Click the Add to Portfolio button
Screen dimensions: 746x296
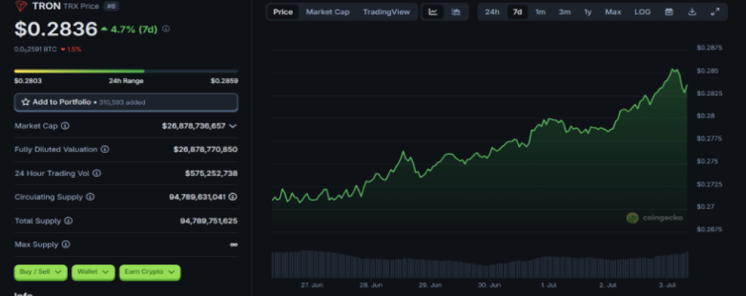(x=126, y=102)
